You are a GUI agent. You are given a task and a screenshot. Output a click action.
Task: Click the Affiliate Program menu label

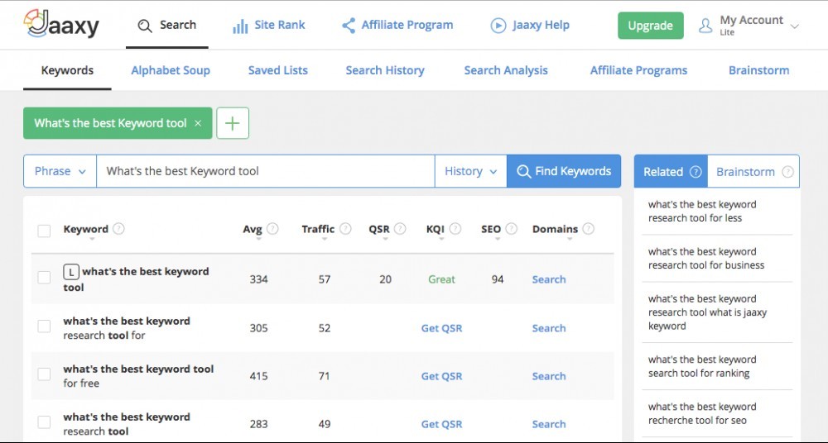(x=407, y=25)
